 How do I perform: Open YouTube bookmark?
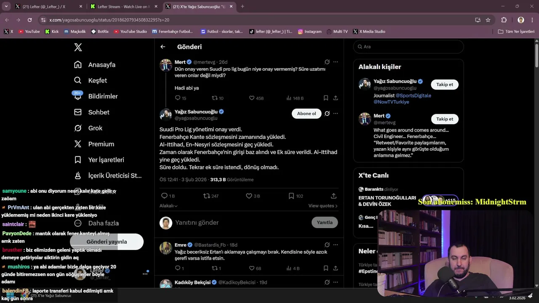pos(29,32)
